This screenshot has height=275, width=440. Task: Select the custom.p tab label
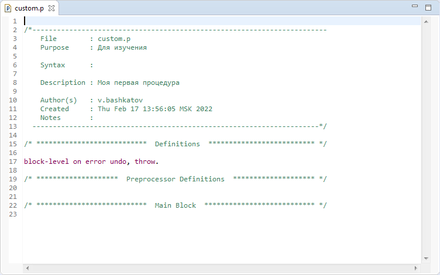29,8
